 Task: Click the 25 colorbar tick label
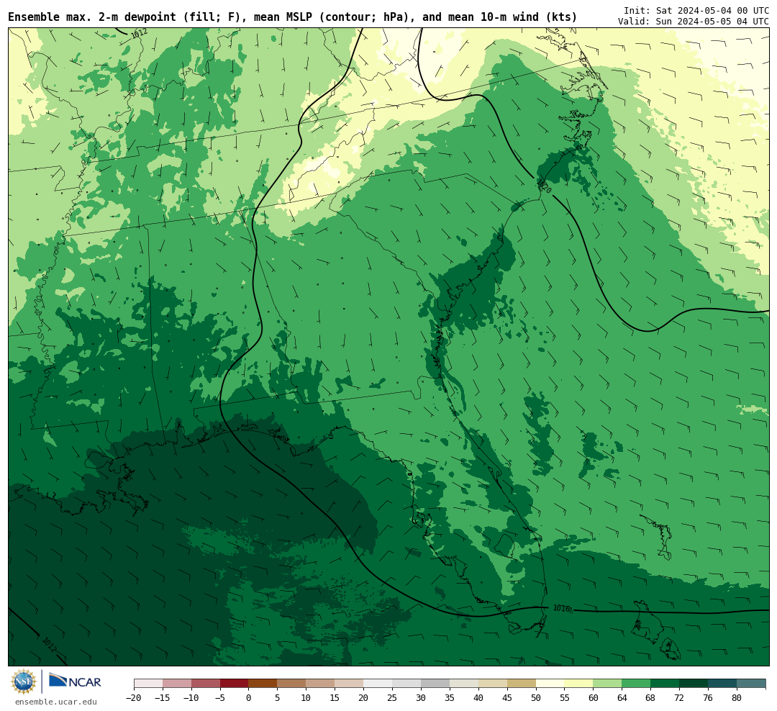(x=393, y=697)
